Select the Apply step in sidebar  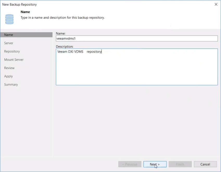point(8,76)
